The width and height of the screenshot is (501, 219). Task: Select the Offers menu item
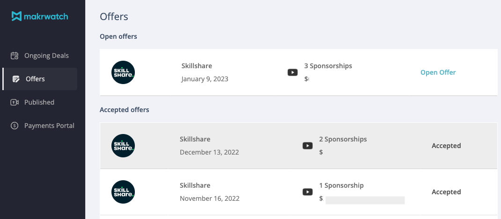click(36, 79)
